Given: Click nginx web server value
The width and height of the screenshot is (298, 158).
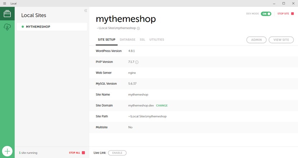Looking at the screenshot, I should point(132,73).
